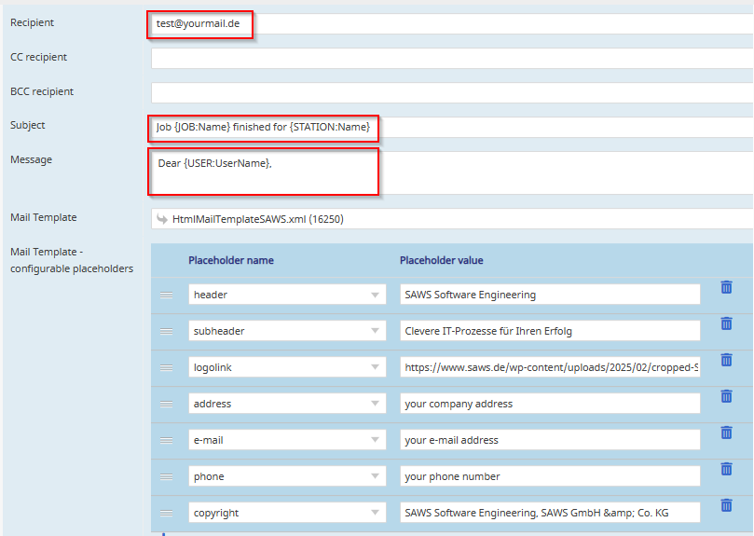The image size is (754, 536).
Task: Click the Subject label
Action: tap(27, 125)
